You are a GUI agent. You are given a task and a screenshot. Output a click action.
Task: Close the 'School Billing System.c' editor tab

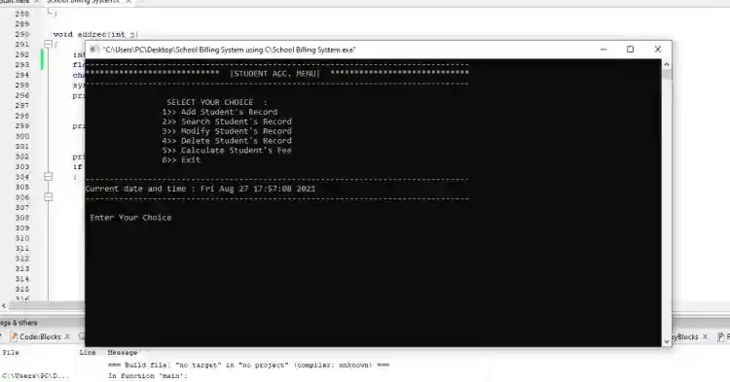(128, 2)
